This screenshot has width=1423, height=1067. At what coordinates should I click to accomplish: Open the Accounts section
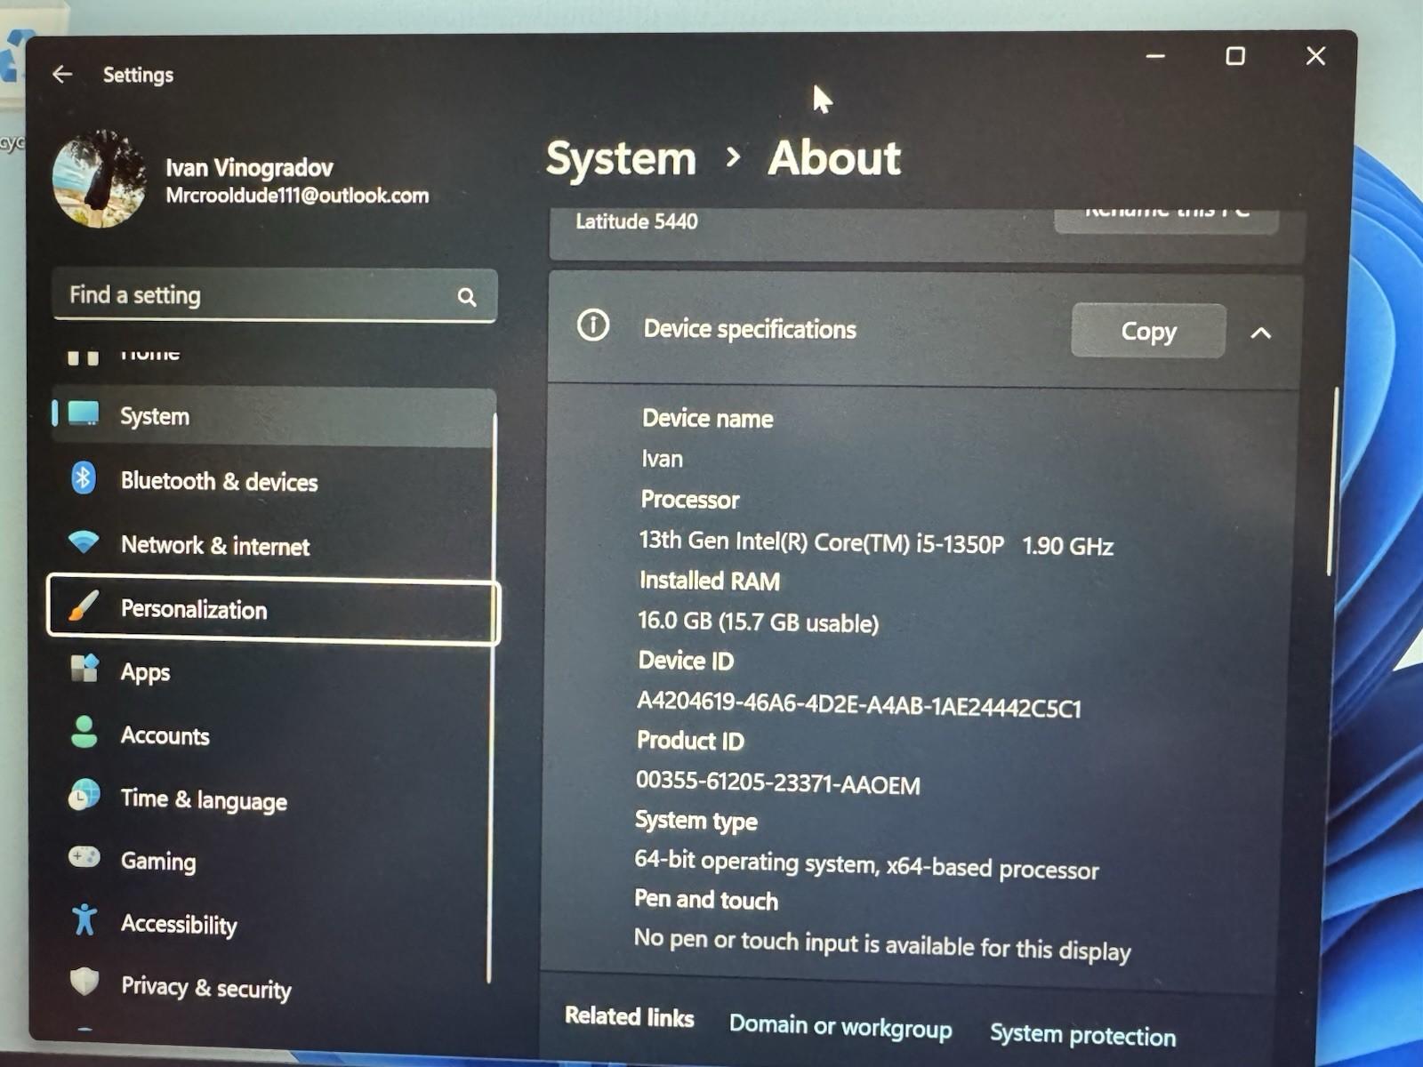(165, 736)
